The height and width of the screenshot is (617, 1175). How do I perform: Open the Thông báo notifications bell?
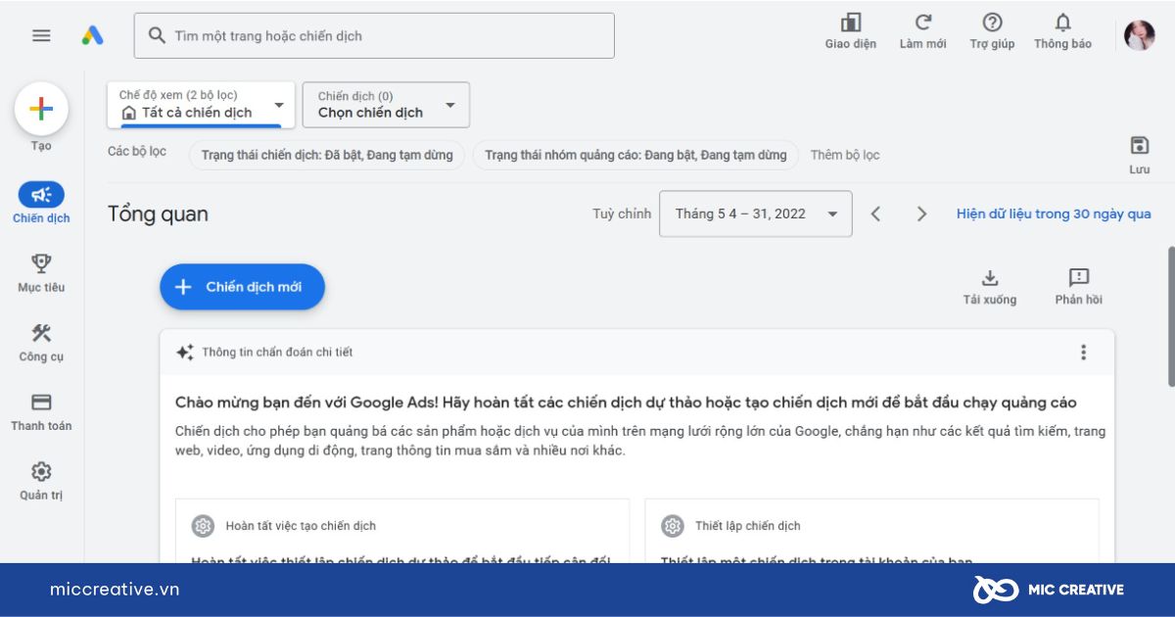pos(1062,23)
